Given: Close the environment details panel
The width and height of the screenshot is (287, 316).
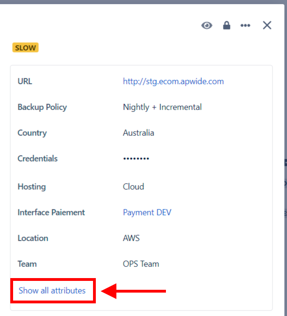Looking at the screenshot, I should 267,25.
